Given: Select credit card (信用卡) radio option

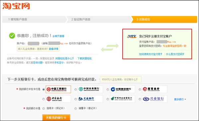Looking at the screenshot, I should coord(44,108).
